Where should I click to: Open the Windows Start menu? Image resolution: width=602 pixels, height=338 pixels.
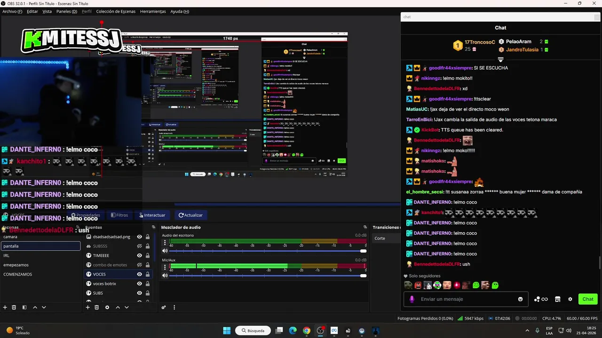click(227, 330)
